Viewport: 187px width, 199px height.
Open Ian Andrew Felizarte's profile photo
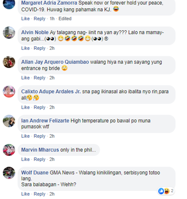[9, 121]
